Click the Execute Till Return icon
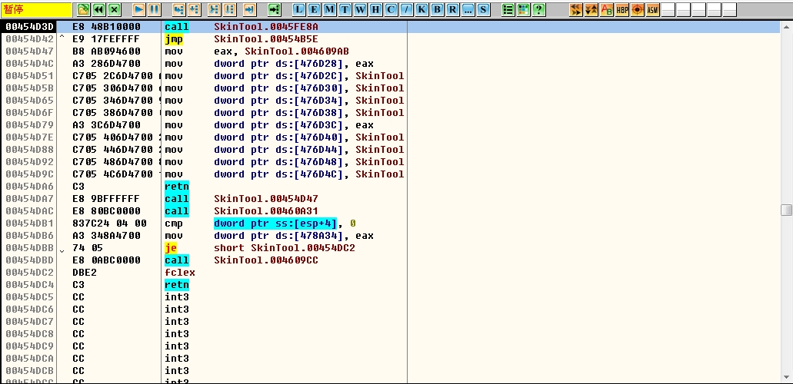Image resolution: width=793 pixels, height=384 pixels. click(x=249, y=9)
